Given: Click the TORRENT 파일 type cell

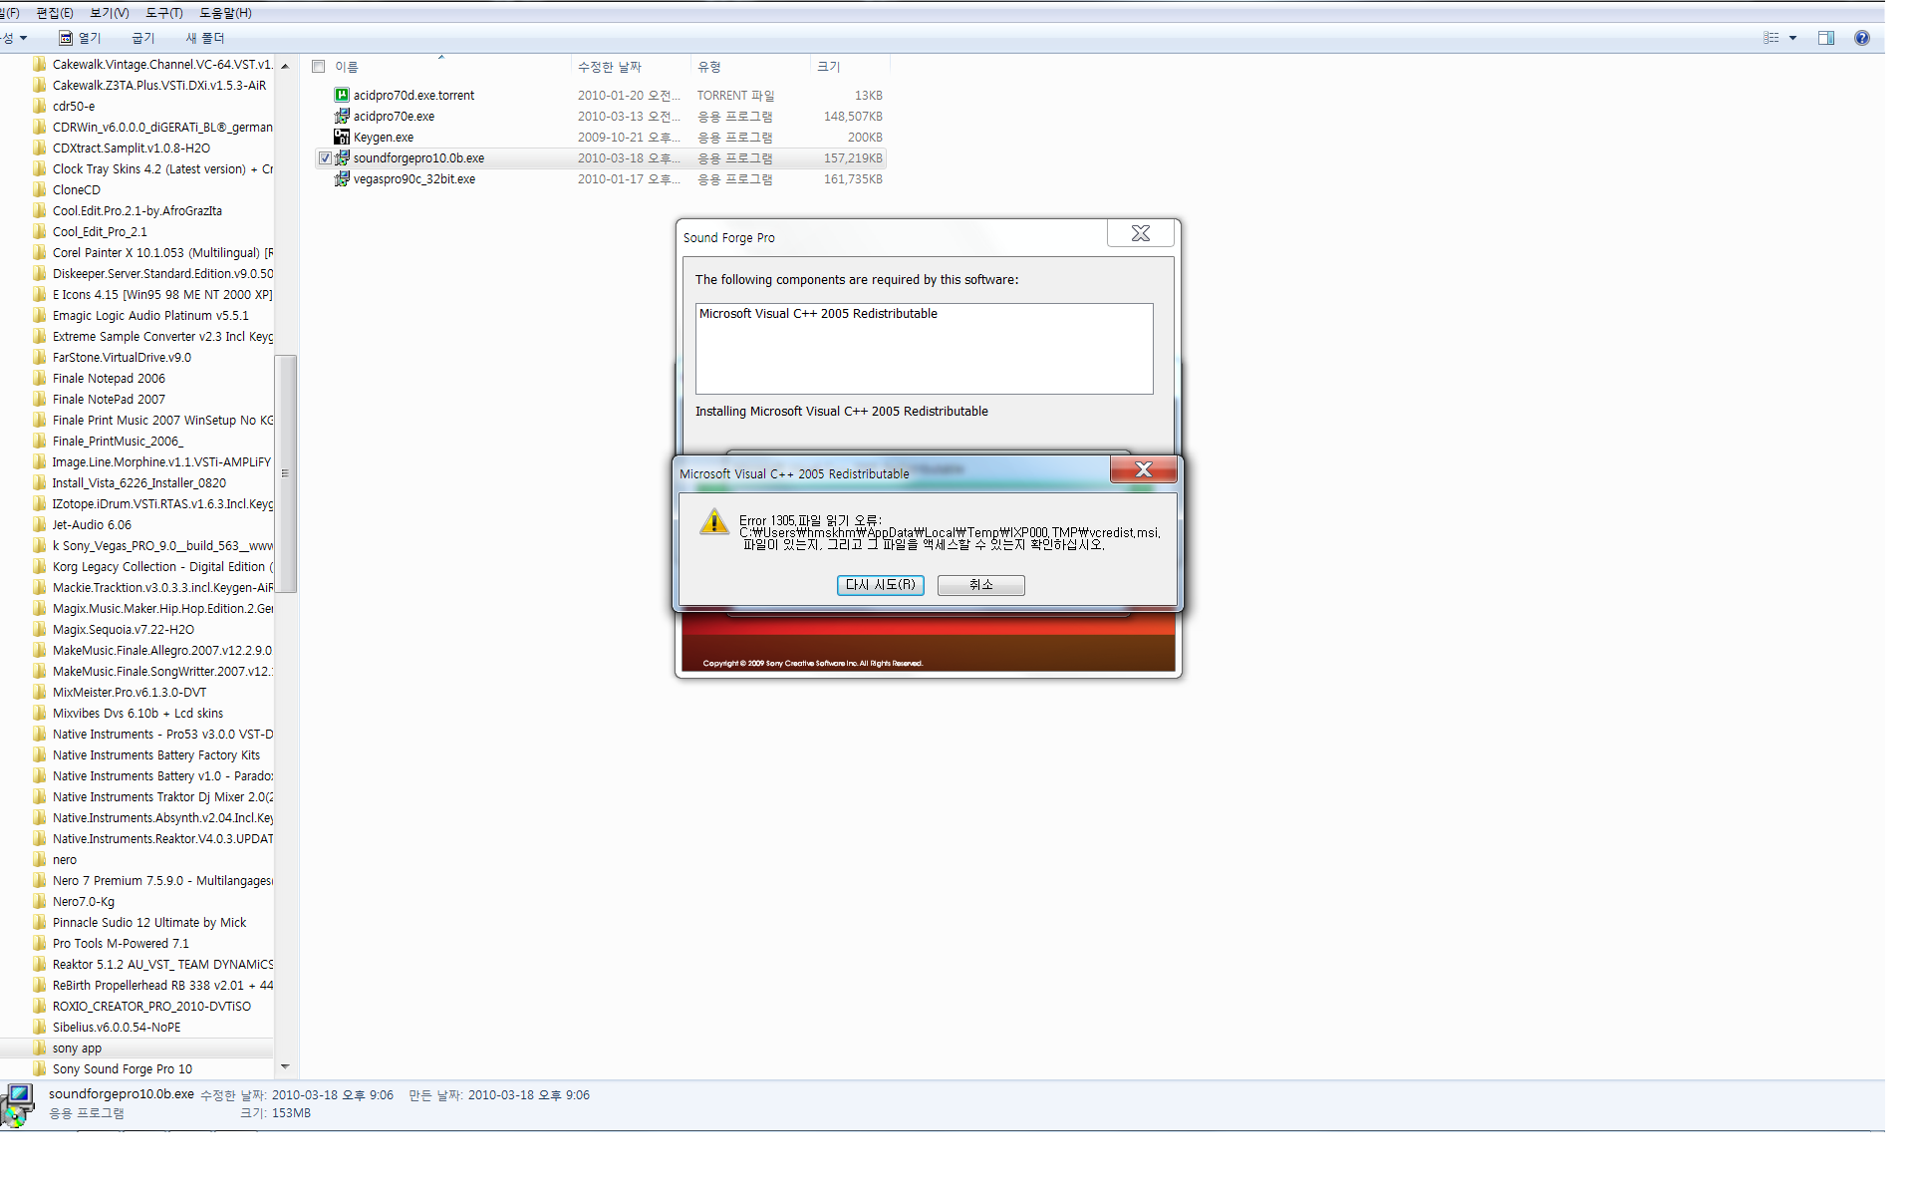Looking at the screenshot, I should (735, 96).
